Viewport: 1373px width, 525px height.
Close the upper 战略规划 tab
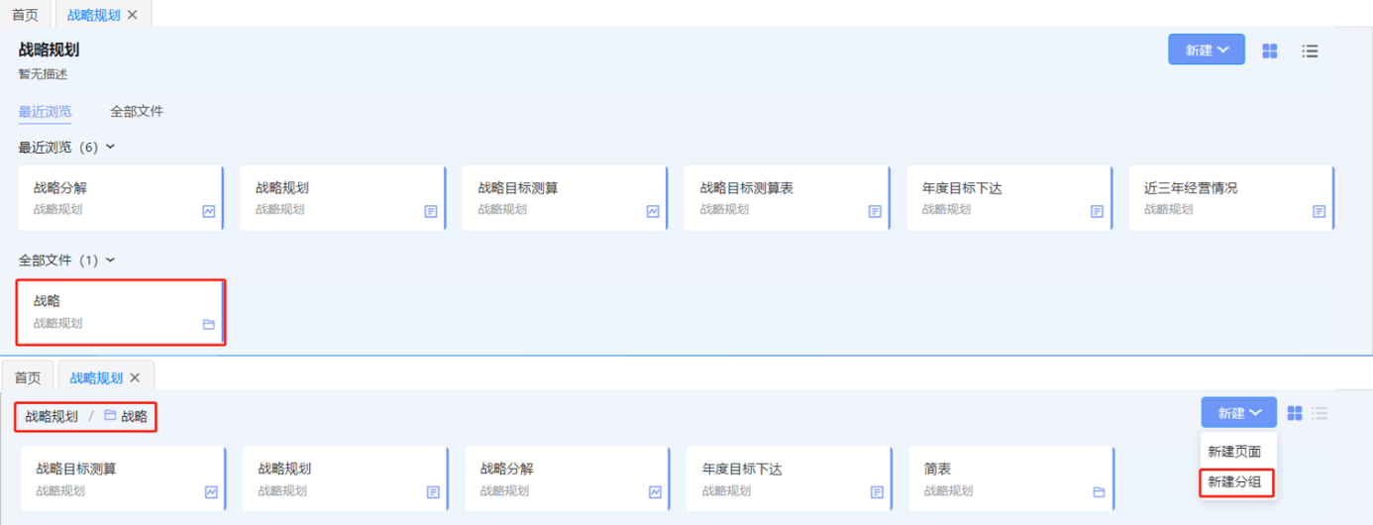coord(133,15)
